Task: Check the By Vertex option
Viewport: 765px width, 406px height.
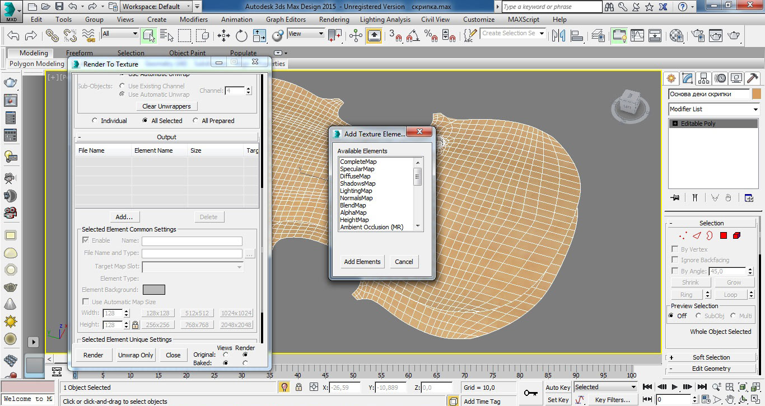Action: point(675,249)
